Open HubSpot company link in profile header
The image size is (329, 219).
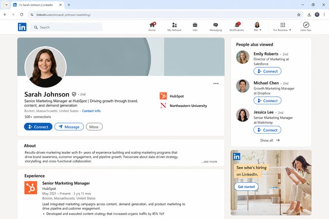(177, 96)
